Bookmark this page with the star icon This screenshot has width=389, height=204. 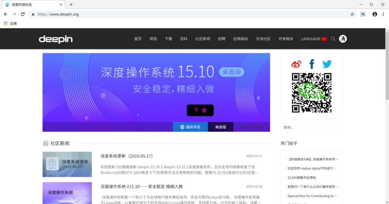pos(352,14)
